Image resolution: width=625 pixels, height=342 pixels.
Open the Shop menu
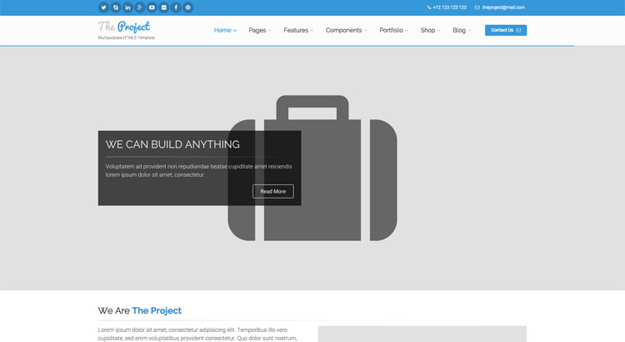tap(430, 30)
